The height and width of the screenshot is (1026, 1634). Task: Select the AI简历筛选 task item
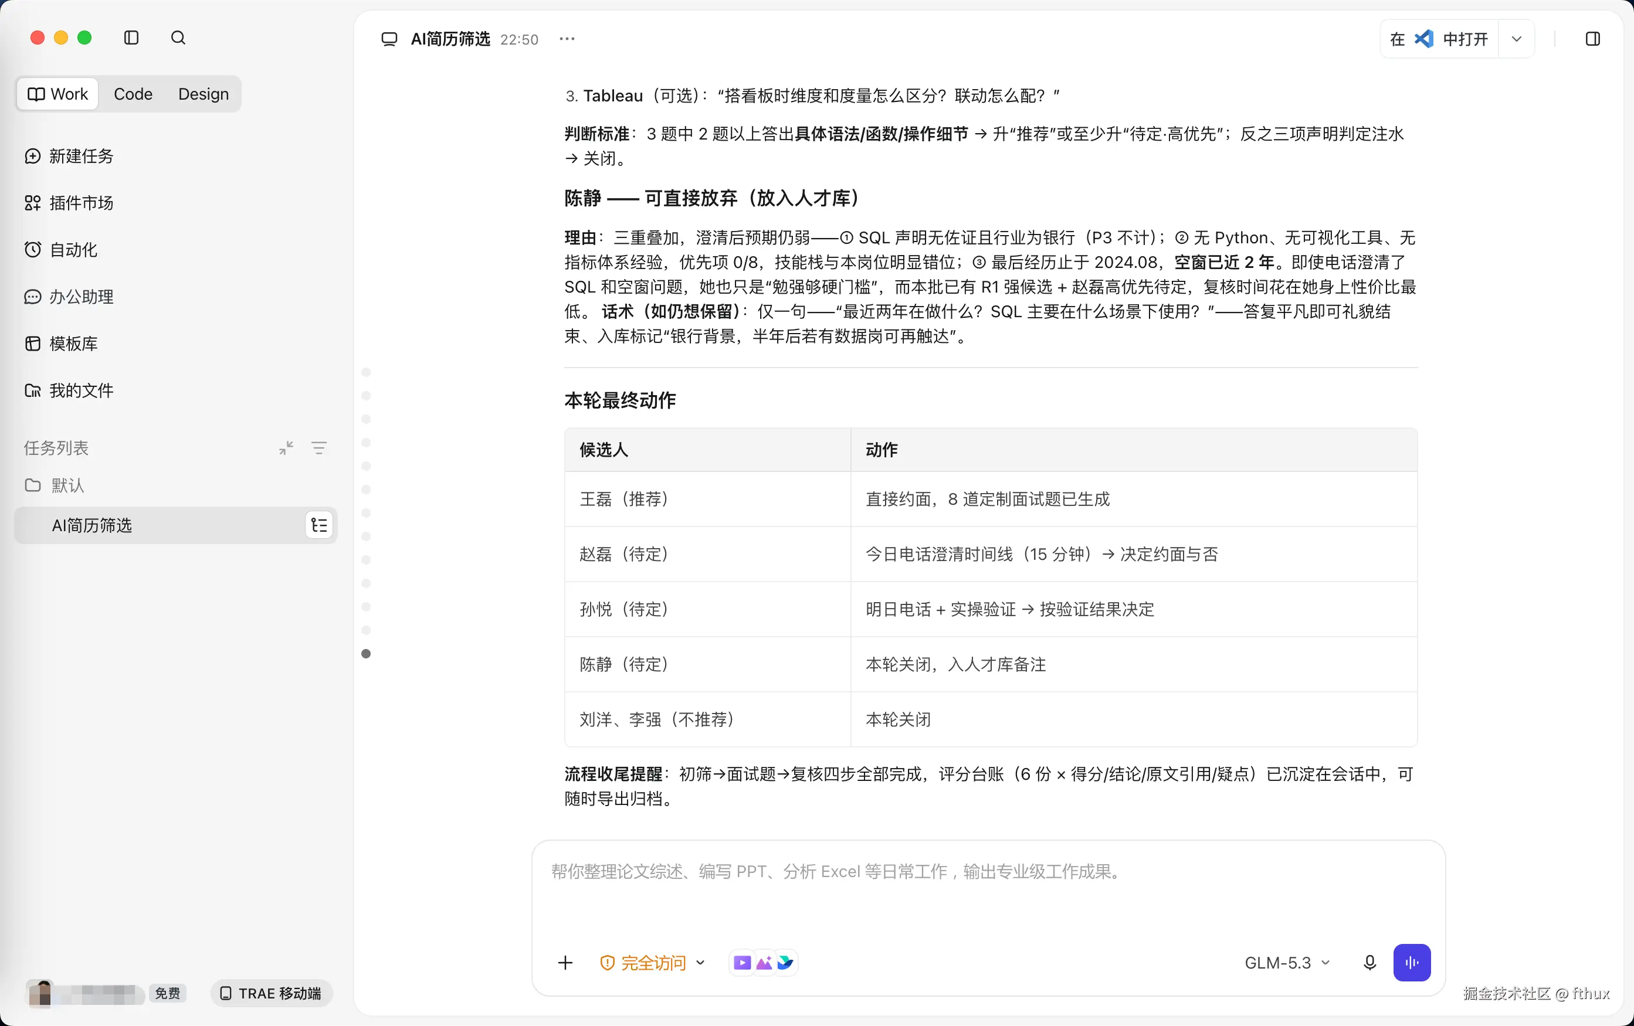point(175,525)
